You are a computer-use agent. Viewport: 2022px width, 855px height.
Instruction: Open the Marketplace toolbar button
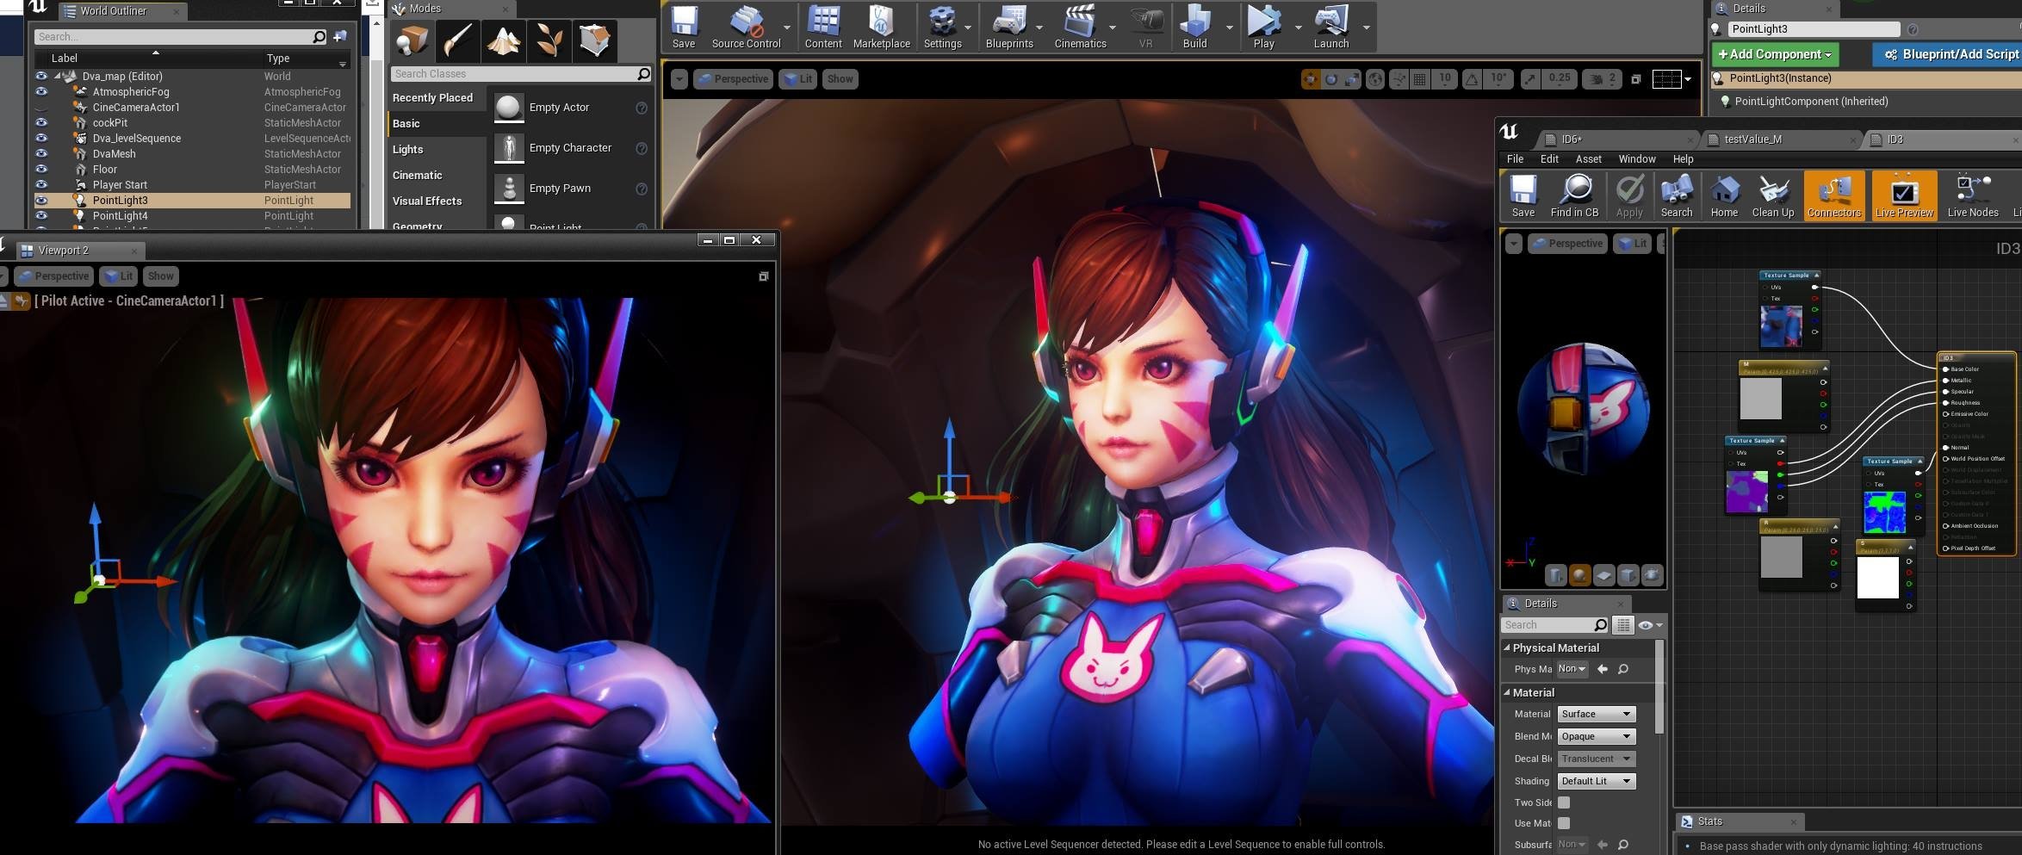(881, 27)
